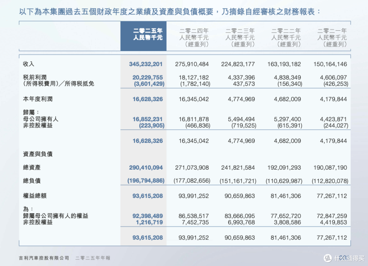The image size is (368, 266).
Task: Click total assets value 290,410,094
Action: click(x=146, y=168)
